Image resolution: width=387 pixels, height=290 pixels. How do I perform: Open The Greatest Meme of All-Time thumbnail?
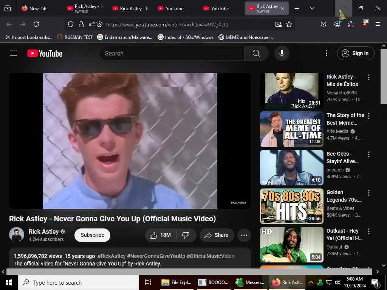[291, 129]
